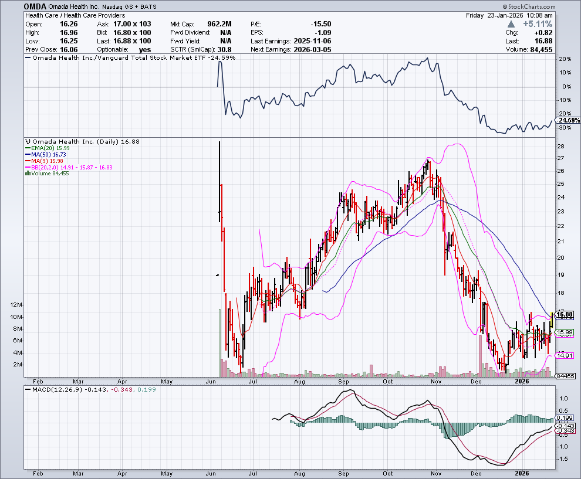Click the MACD(12,26,9) indicator label
This screenshot has height=479, width=581.
[x=57, y=389]
